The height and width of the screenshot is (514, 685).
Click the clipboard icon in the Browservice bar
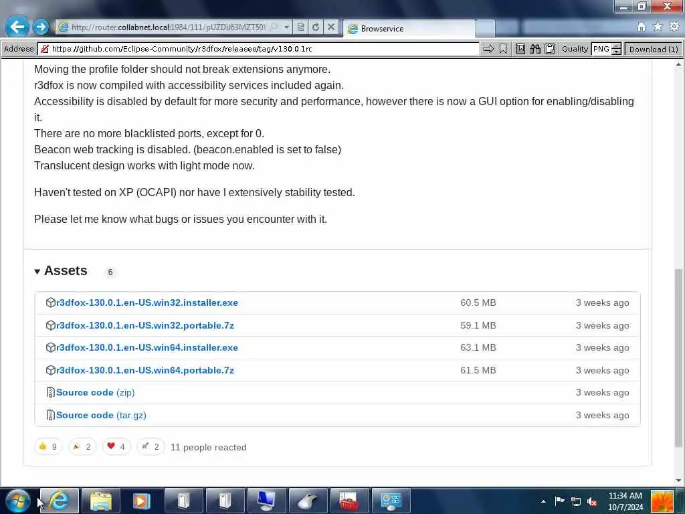click(550, 49)
